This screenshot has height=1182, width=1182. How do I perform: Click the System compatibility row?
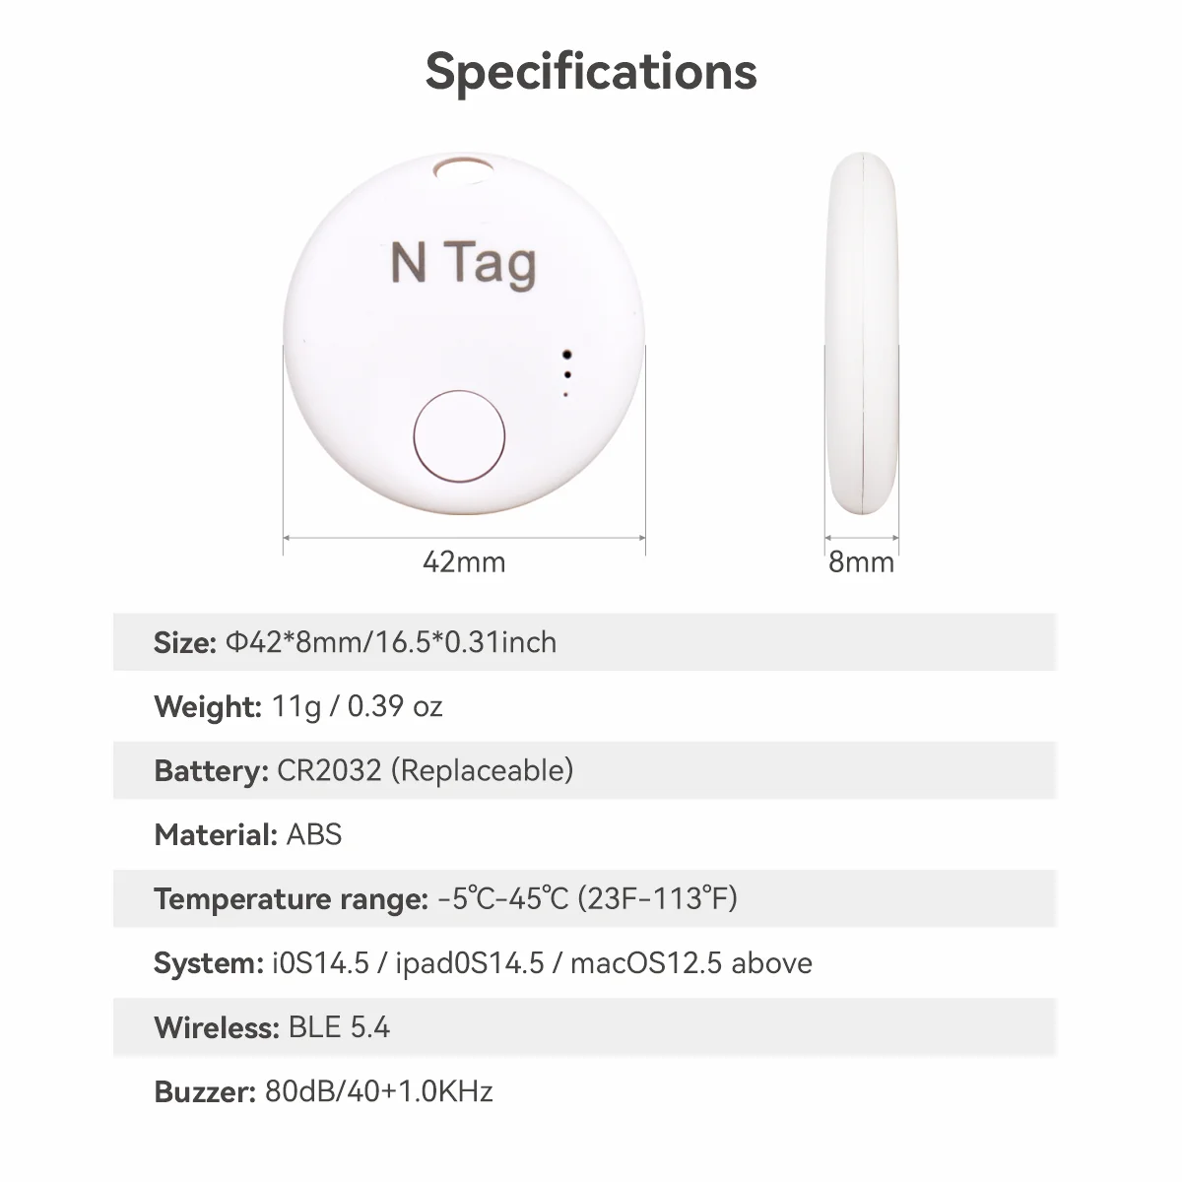[x=584, y=962]
